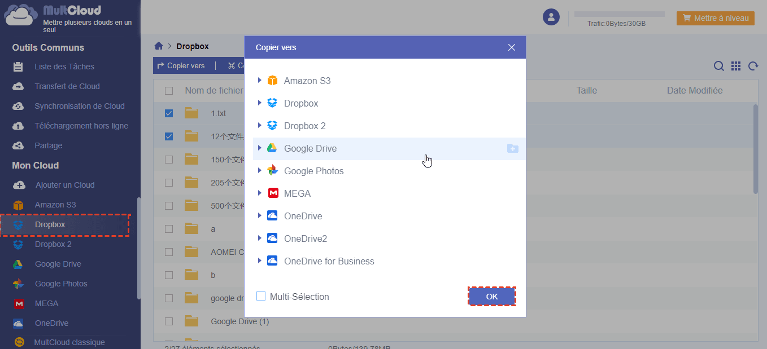Expand Google Drive tree arrow in dialog
The image size is (767, 349).
click(260, 148)
